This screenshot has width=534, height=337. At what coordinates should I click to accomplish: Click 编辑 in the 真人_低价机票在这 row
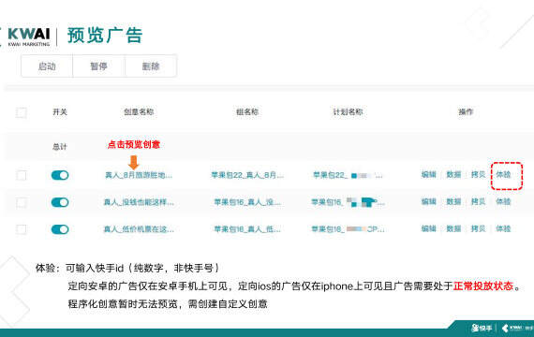tap(429, 228)
